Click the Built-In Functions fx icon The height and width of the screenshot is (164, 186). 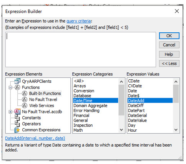25,94
